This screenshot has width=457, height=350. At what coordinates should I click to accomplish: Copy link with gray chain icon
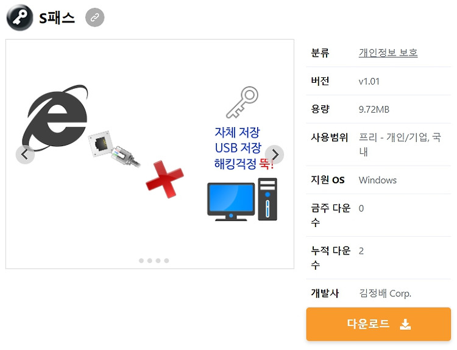coord(94,18)
